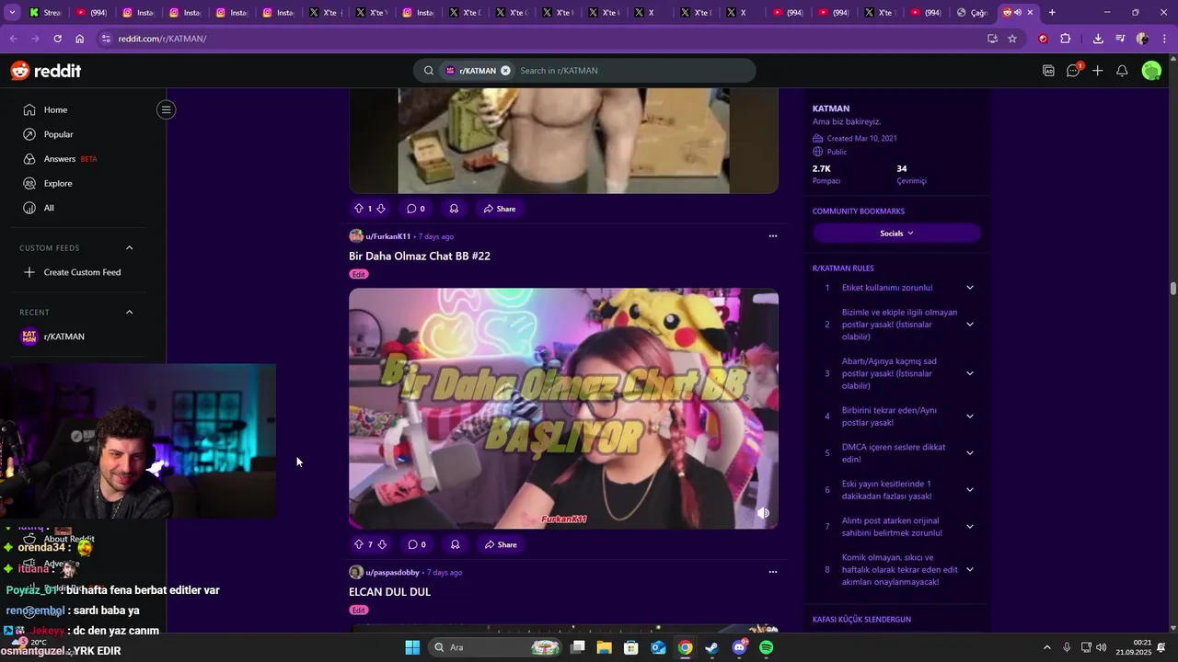
Task: Open a new browser tab
Action: (1052, 13)
